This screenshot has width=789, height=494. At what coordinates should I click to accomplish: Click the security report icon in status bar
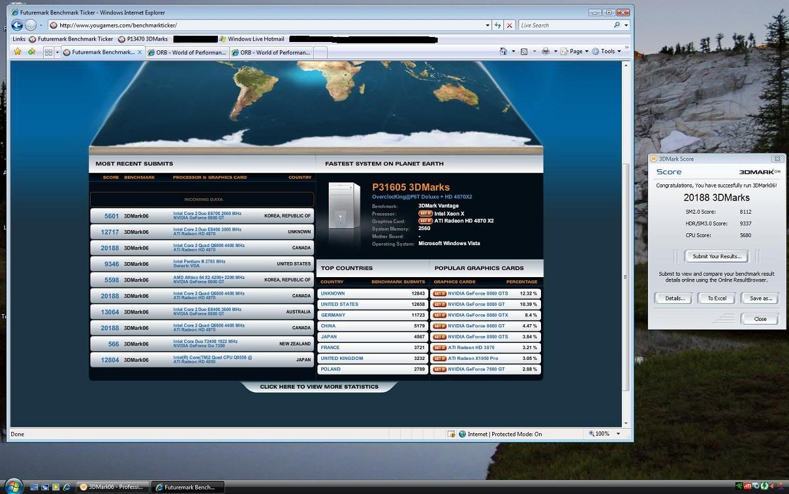[451, 434]
